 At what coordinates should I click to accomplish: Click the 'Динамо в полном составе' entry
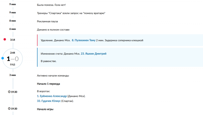(x=53, y=30)
